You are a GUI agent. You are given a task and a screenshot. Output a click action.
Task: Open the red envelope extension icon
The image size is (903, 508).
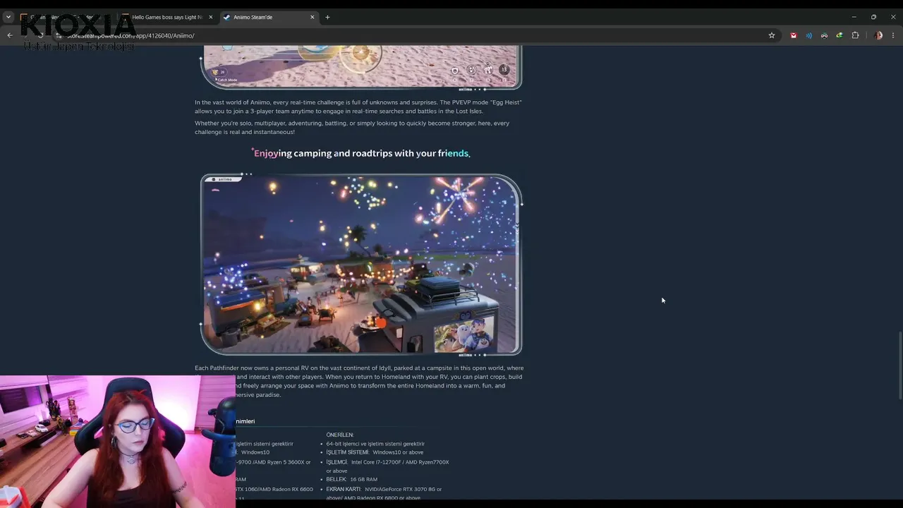[x=794, y=35]
